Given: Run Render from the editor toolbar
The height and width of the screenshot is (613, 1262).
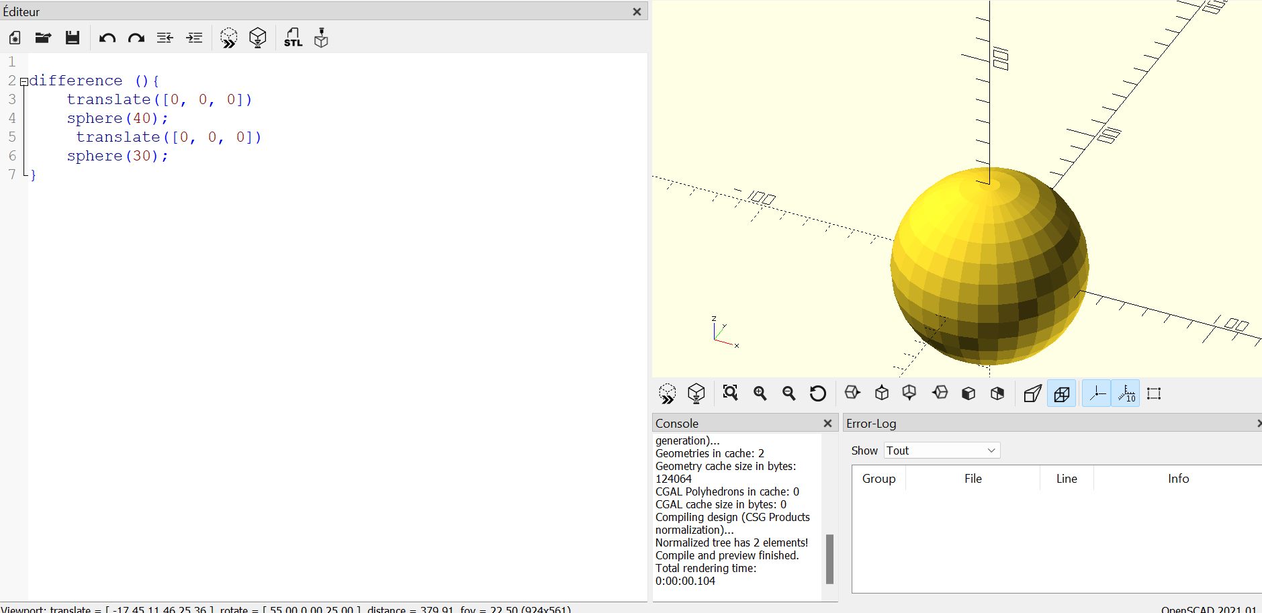Looking at the screenshot, I should click(258, 38).
